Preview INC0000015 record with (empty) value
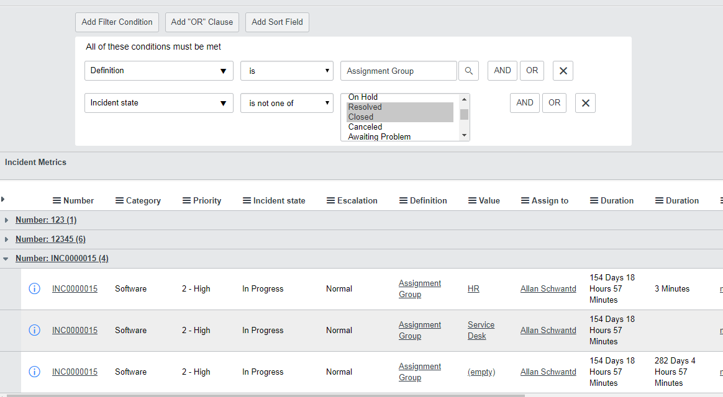 35,372
